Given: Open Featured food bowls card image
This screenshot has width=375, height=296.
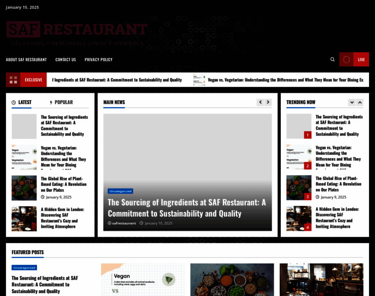Looking at the screenshot, I should [x=232, y=280].
